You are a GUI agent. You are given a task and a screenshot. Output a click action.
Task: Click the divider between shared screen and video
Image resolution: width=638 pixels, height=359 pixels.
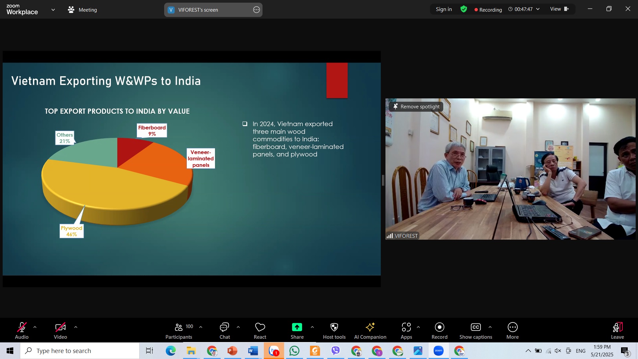pos(383,180)
